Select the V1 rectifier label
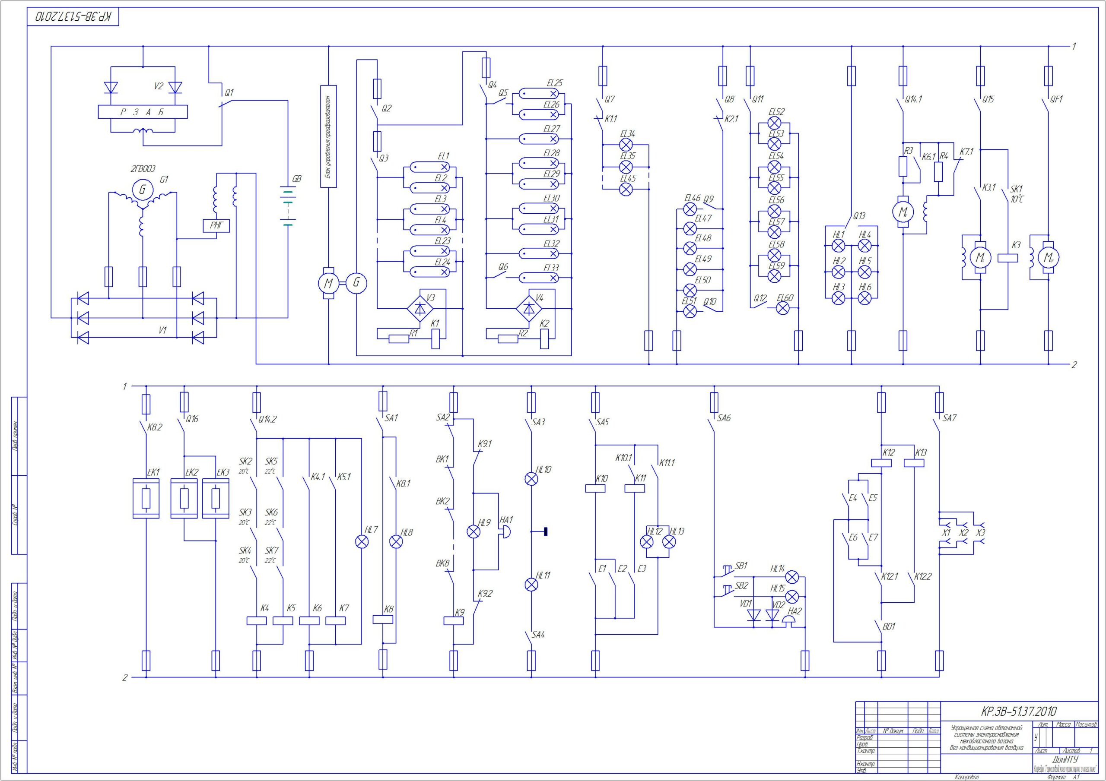1106x781 pixels. coord(163,330)
